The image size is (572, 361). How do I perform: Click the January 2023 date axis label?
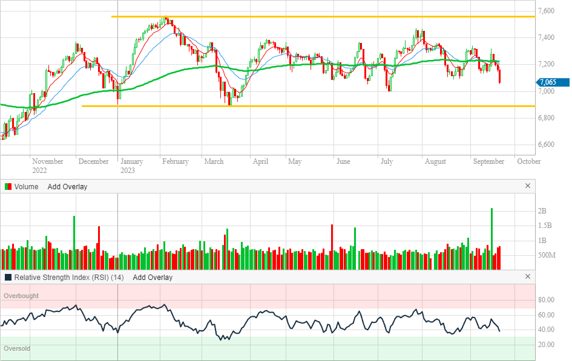131,166
